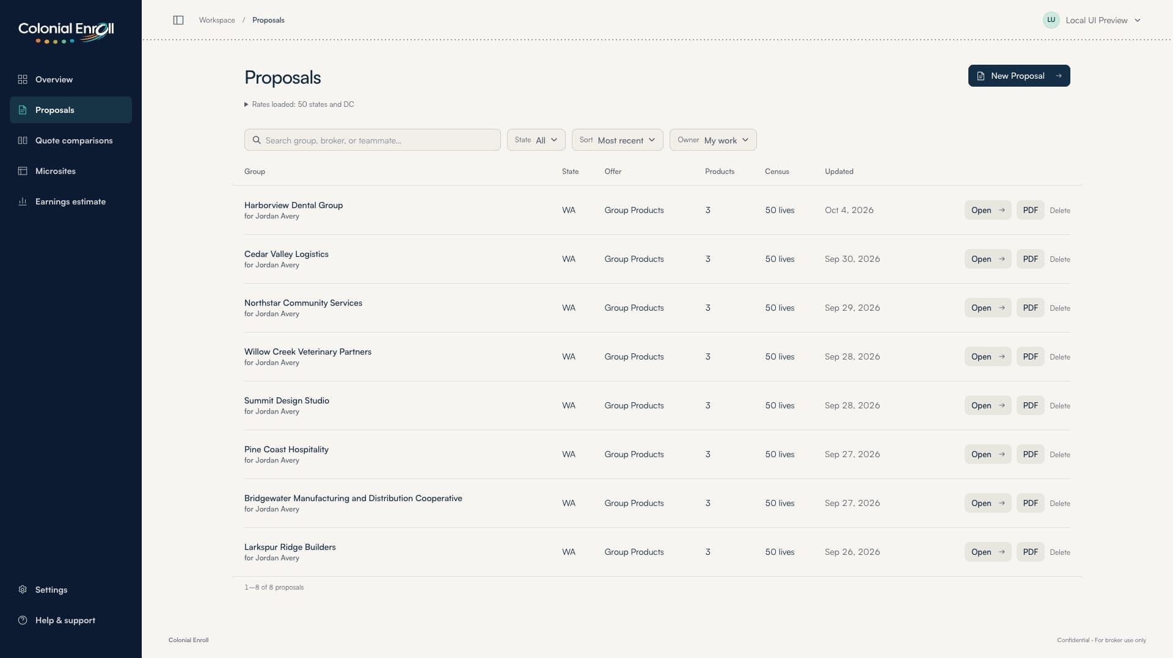The height and width of the screenshot is (658, 1173).
Task: Delete the Willow Creek Veterinary Partners proposal
Action: pos(1060,357)
